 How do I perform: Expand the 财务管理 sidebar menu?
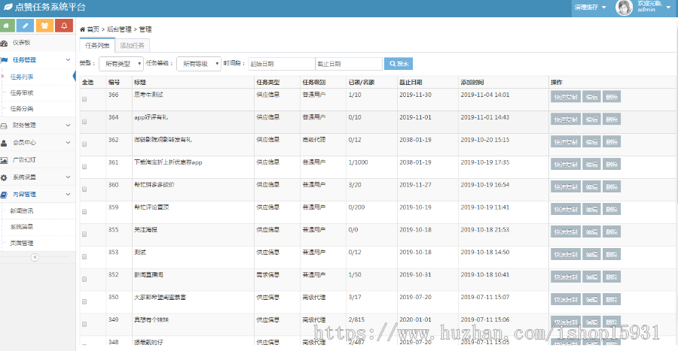pos(24,126)
